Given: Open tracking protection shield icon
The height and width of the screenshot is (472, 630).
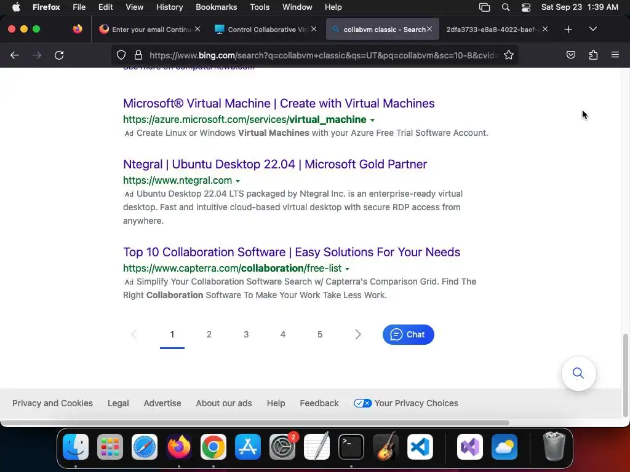Looking at the screenshot, I should point(121,55).
